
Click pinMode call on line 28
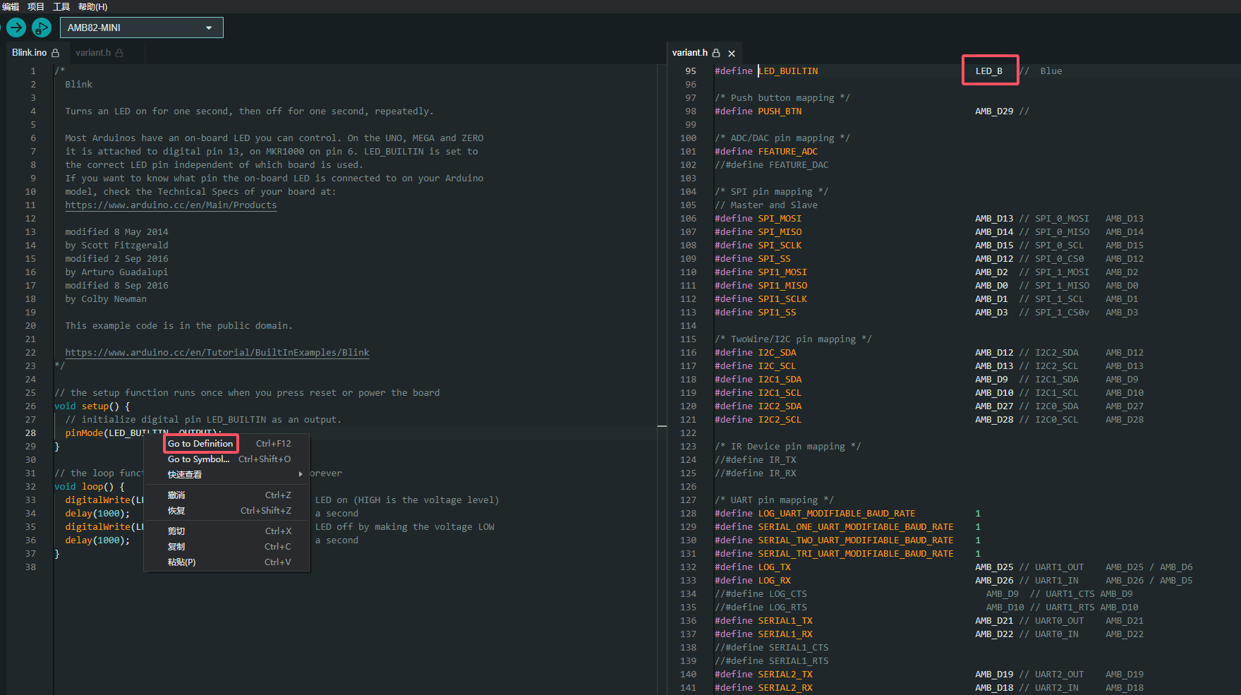[85, 433]
